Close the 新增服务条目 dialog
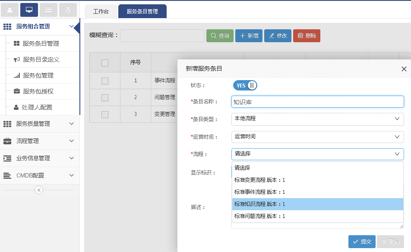The width and height of the screenshot is (411, 252). [x=404, y=69]
